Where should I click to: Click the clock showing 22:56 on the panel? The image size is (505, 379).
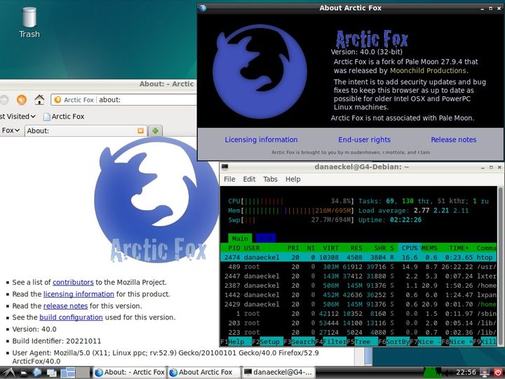(466, 373)
